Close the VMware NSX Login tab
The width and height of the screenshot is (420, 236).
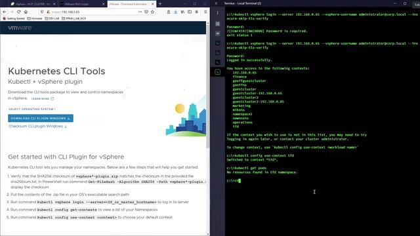tap(104, 4)
